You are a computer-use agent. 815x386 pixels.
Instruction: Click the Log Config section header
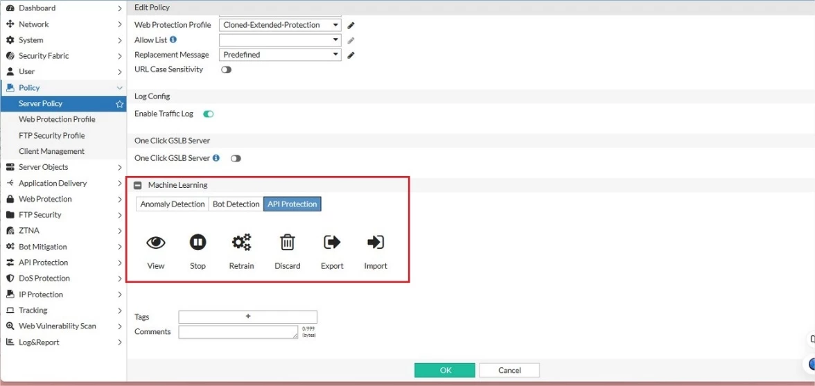click(152, 96)
